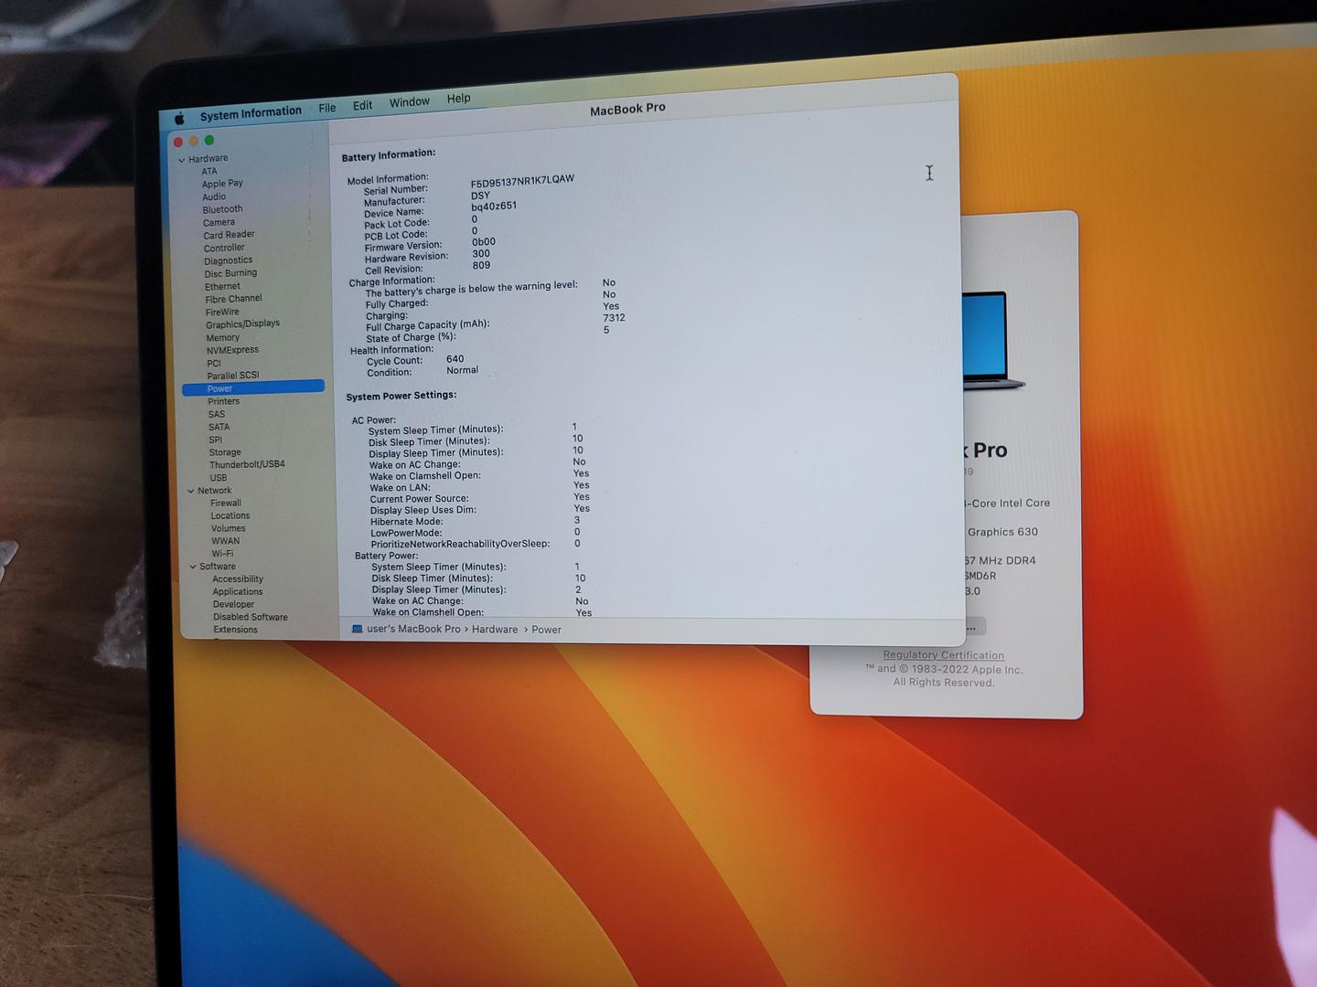Select Firewall under Network
The width and height of the screenshot is (1317, 987).
click(x=226, y=503)
